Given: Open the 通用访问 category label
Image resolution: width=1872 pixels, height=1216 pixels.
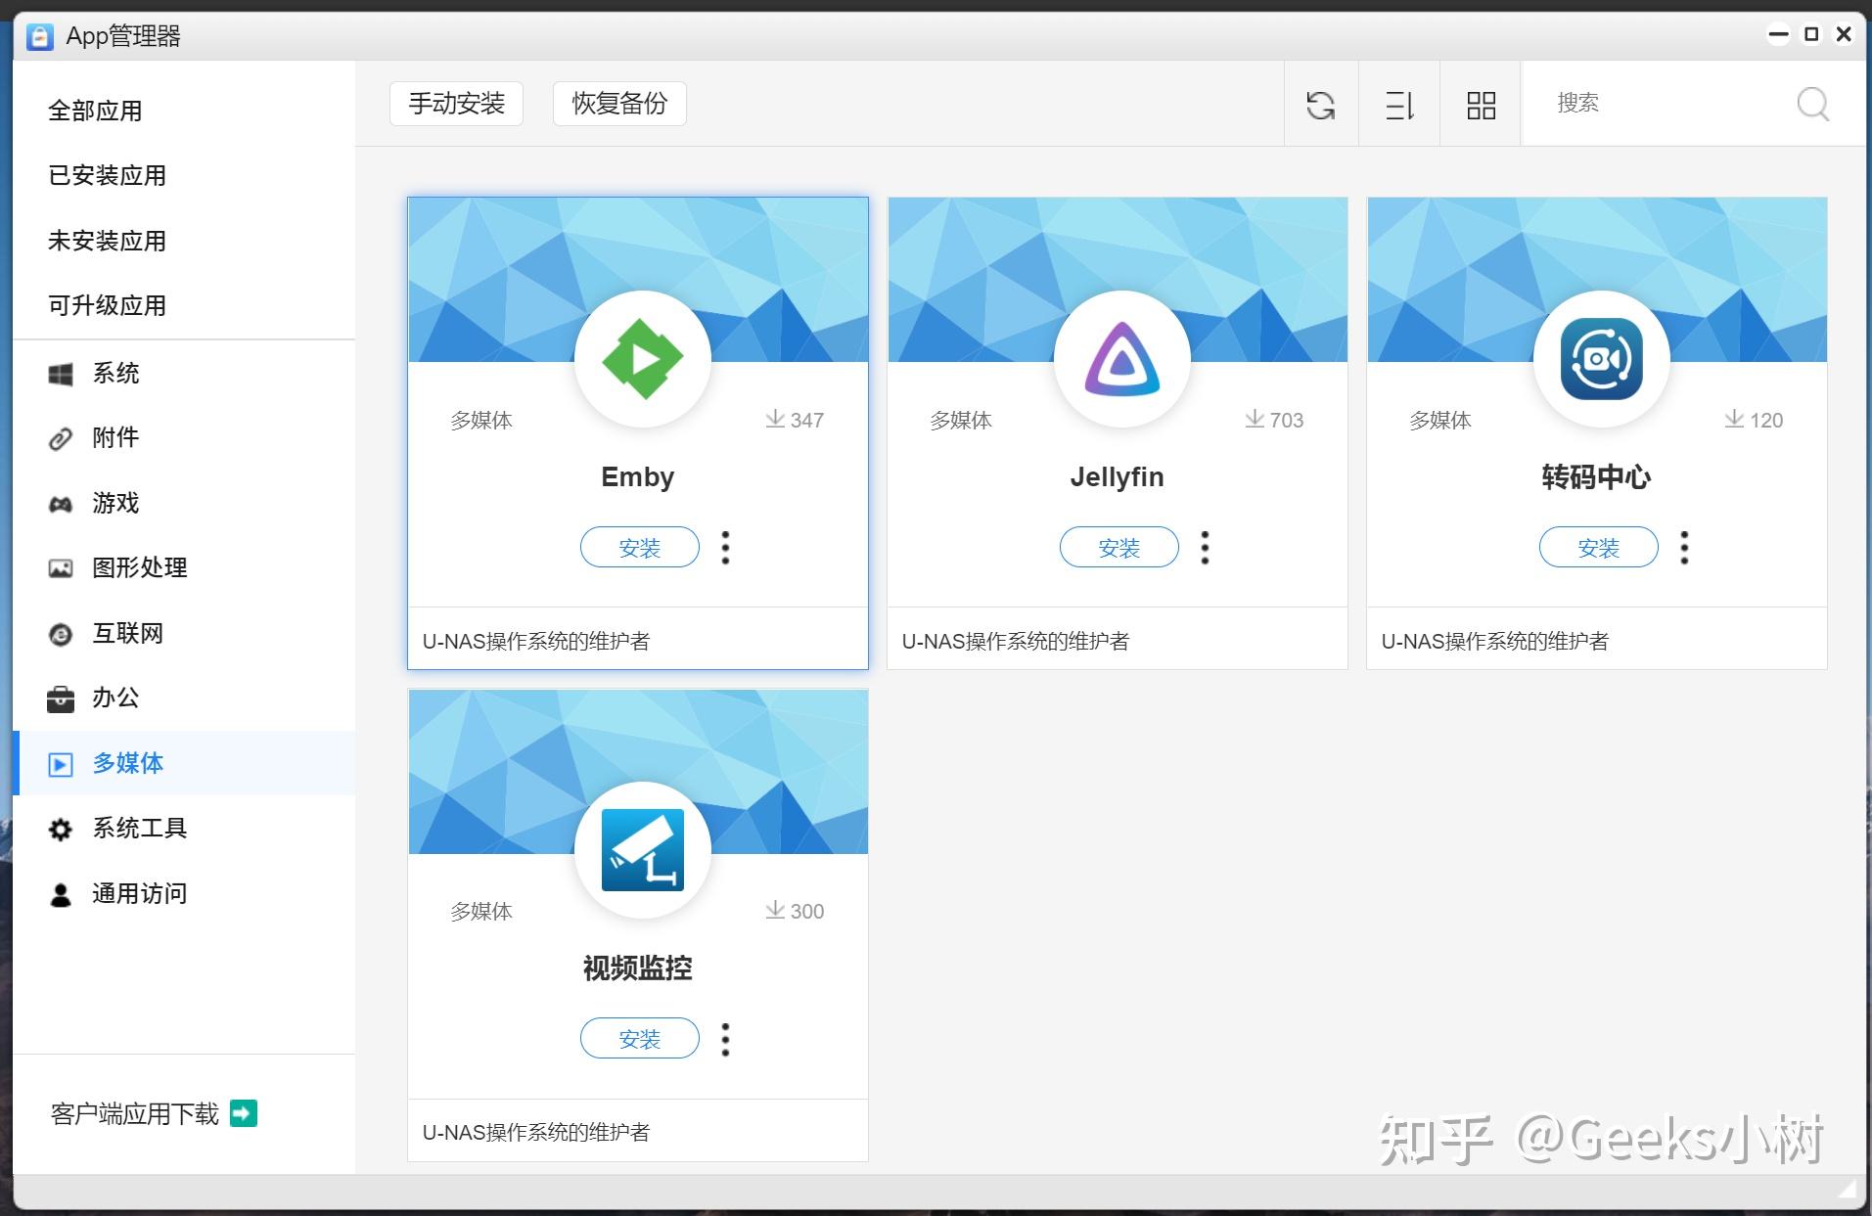Looking at the screenshot, I should point(139,893).
